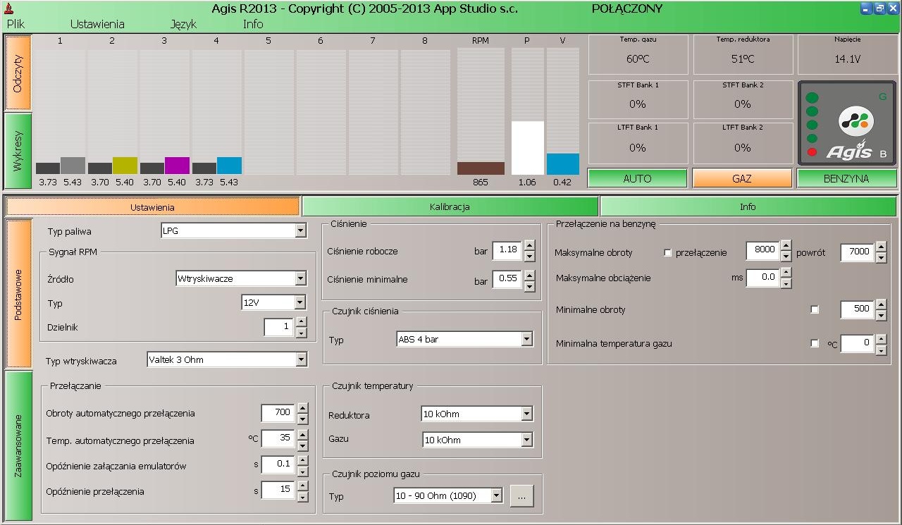Viewport: 902px width, 525px height.
Task: Click the Temp. reduktora 51ºC readout
Action: click(x=743, y=54)
